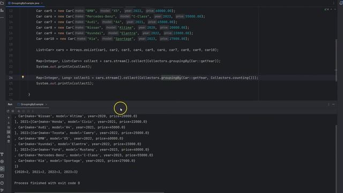
Task: Click the Print icon in Run console gutter
Action: (x=9, y=137)
